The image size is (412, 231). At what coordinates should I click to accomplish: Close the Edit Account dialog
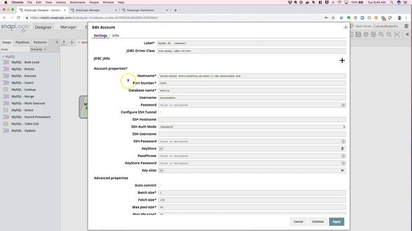[x=346, y=27]
